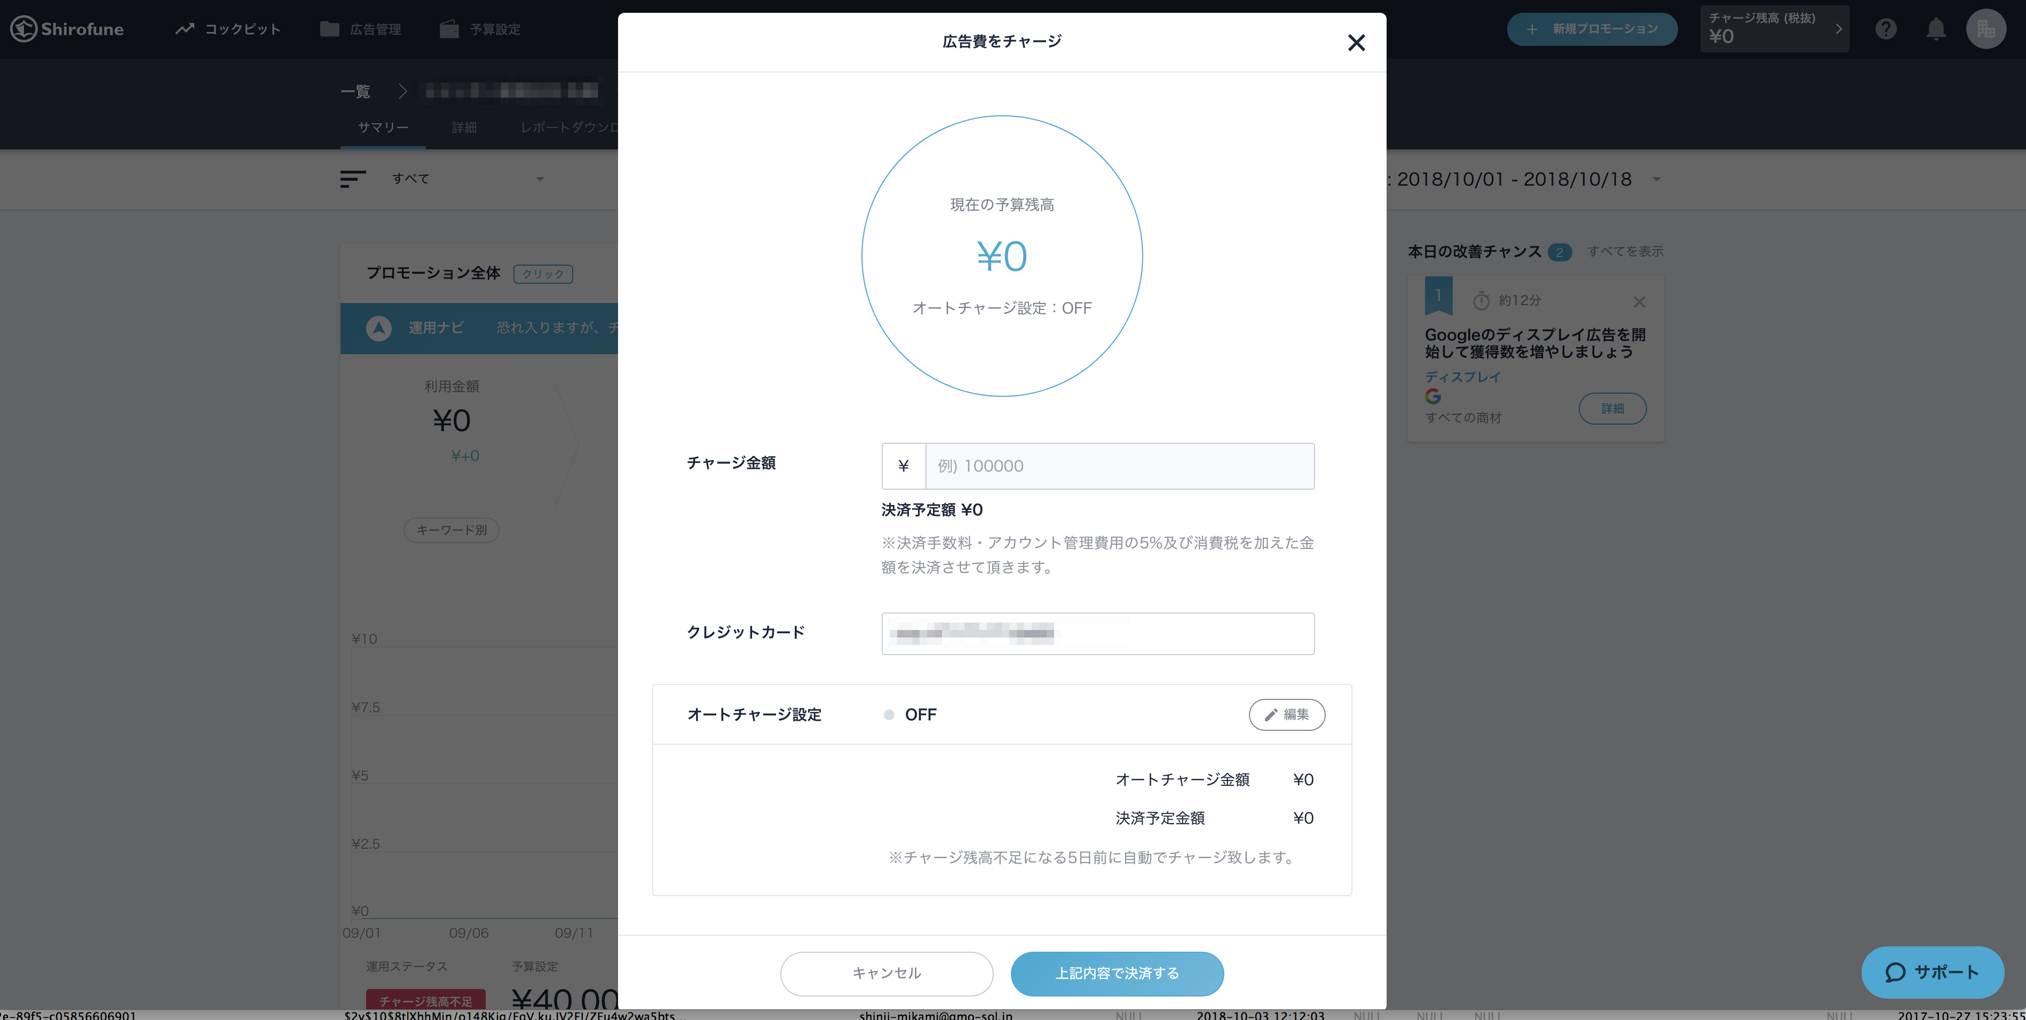Click the plus icon in 新規プロモーション
This screenshot has width=2026, height=1020.
(x=1531, y=29)
